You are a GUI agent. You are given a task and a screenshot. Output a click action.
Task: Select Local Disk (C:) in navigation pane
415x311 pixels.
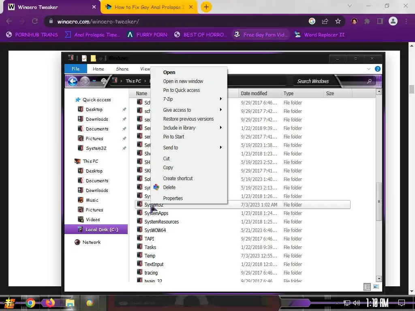tap(96, 230)
